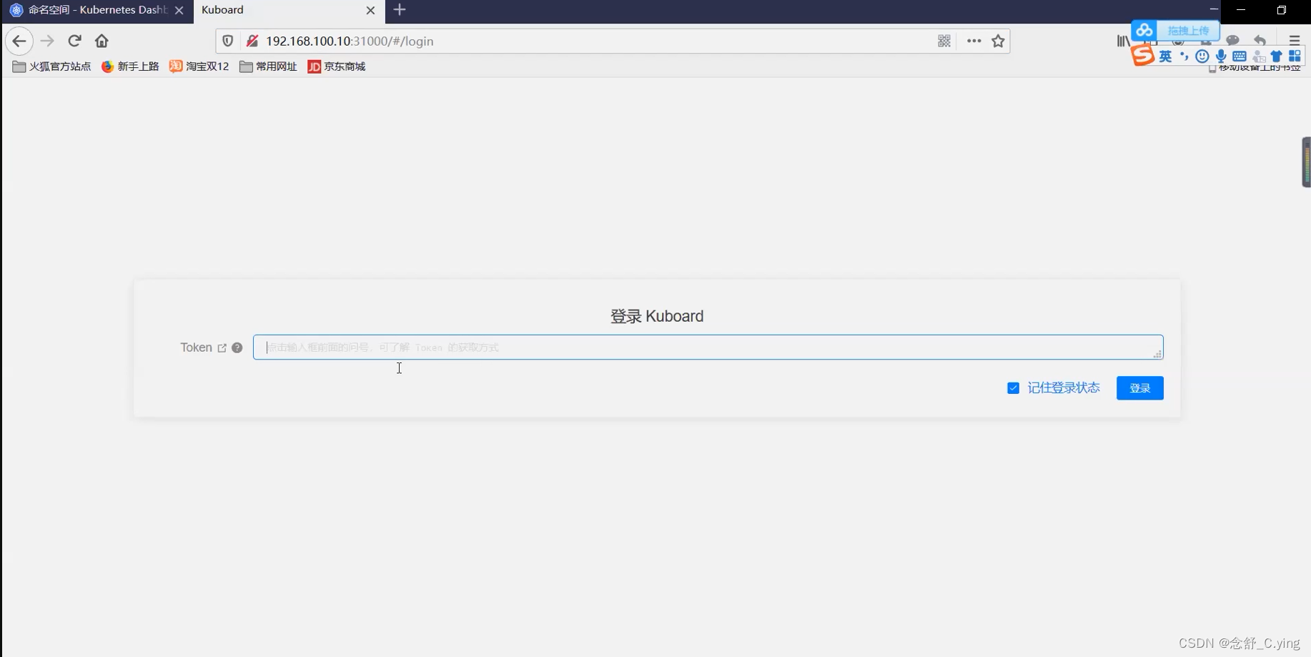This screenshot has height=657, width=1311.
Task: Go back to the previous page
Action: (19, 41)
